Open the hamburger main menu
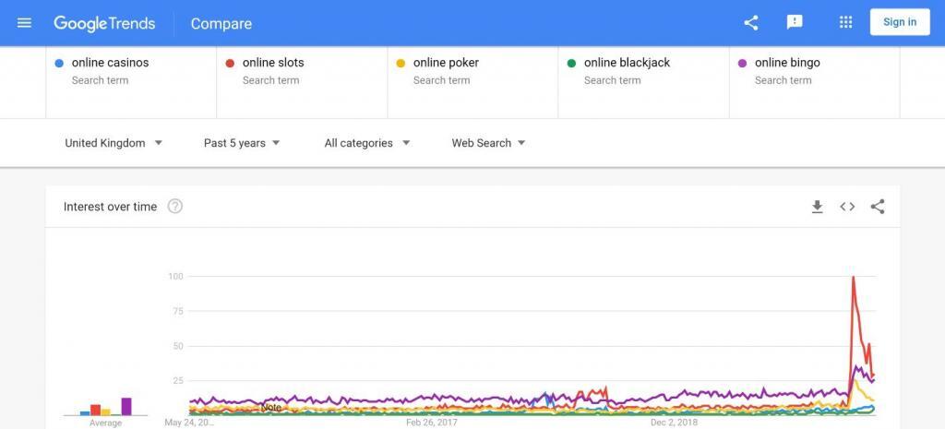 [x=24, y=23]
